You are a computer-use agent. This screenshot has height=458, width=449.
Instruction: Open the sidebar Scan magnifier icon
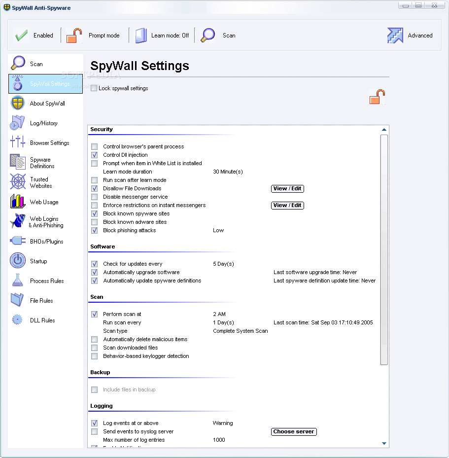(18, 63)
